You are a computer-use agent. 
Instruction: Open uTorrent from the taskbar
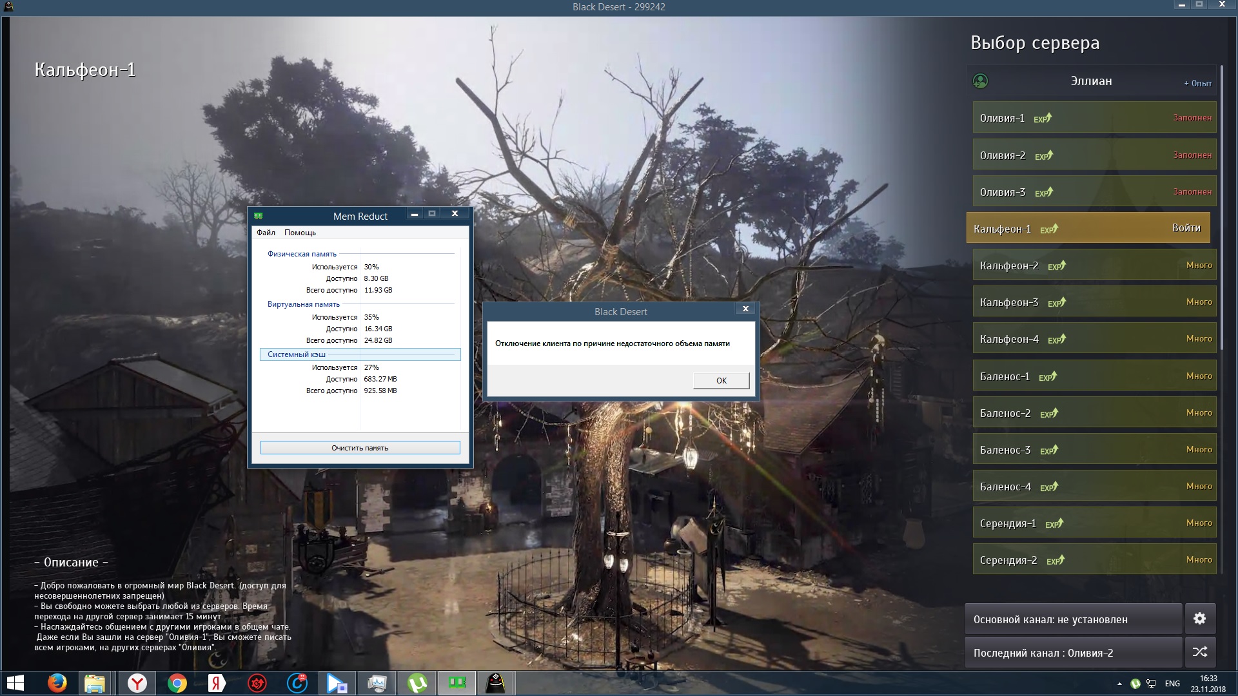417,683
